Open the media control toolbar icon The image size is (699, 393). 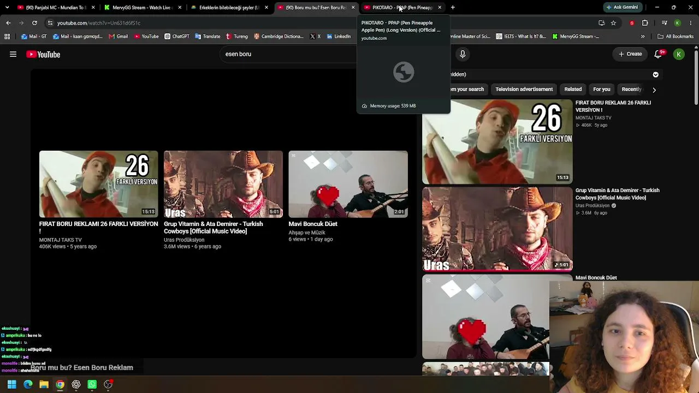(x=664, y=23)
